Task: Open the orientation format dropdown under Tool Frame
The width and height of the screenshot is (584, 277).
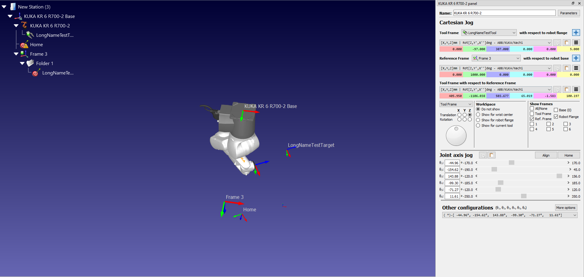Action: click(496, 43)
